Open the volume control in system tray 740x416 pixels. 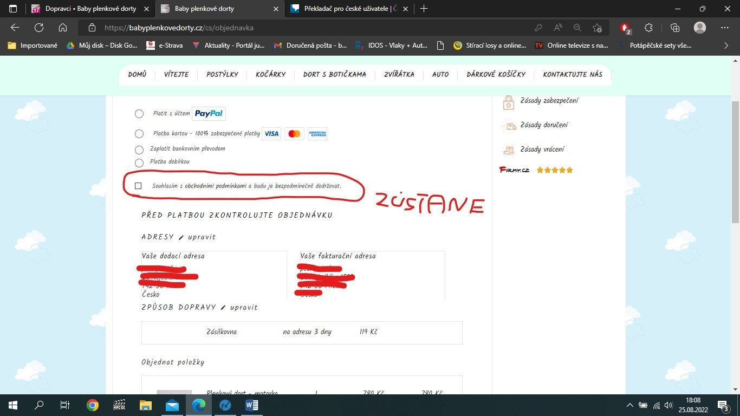[x=668, y=405]
